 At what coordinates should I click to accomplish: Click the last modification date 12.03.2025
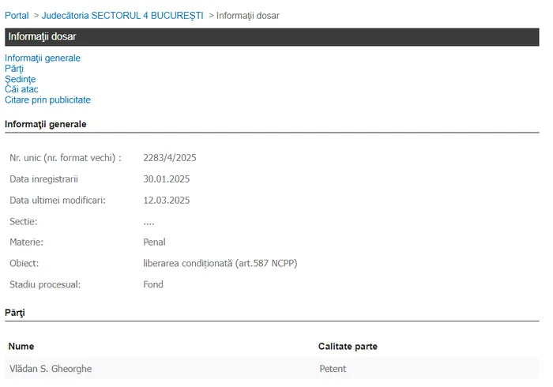[x=166, y=200]
